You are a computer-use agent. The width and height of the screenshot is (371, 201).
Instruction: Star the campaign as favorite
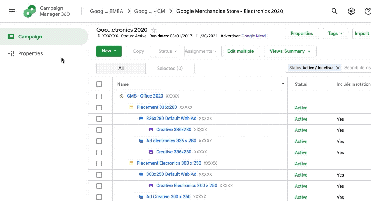pos(153,30)
